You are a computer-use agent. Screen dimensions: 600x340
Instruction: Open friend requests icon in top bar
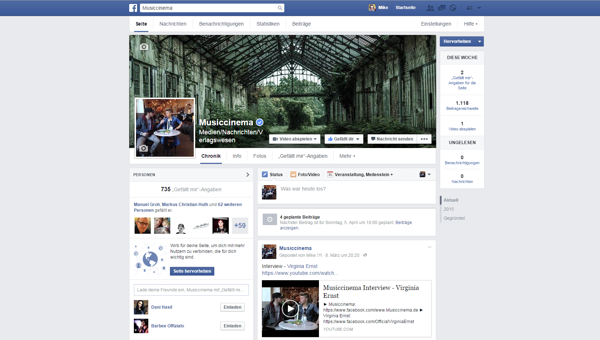coord(430,8)
